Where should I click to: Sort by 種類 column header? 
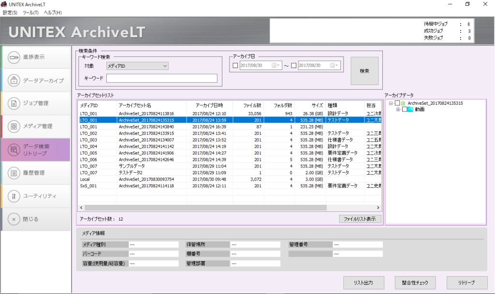pos(345,105)
